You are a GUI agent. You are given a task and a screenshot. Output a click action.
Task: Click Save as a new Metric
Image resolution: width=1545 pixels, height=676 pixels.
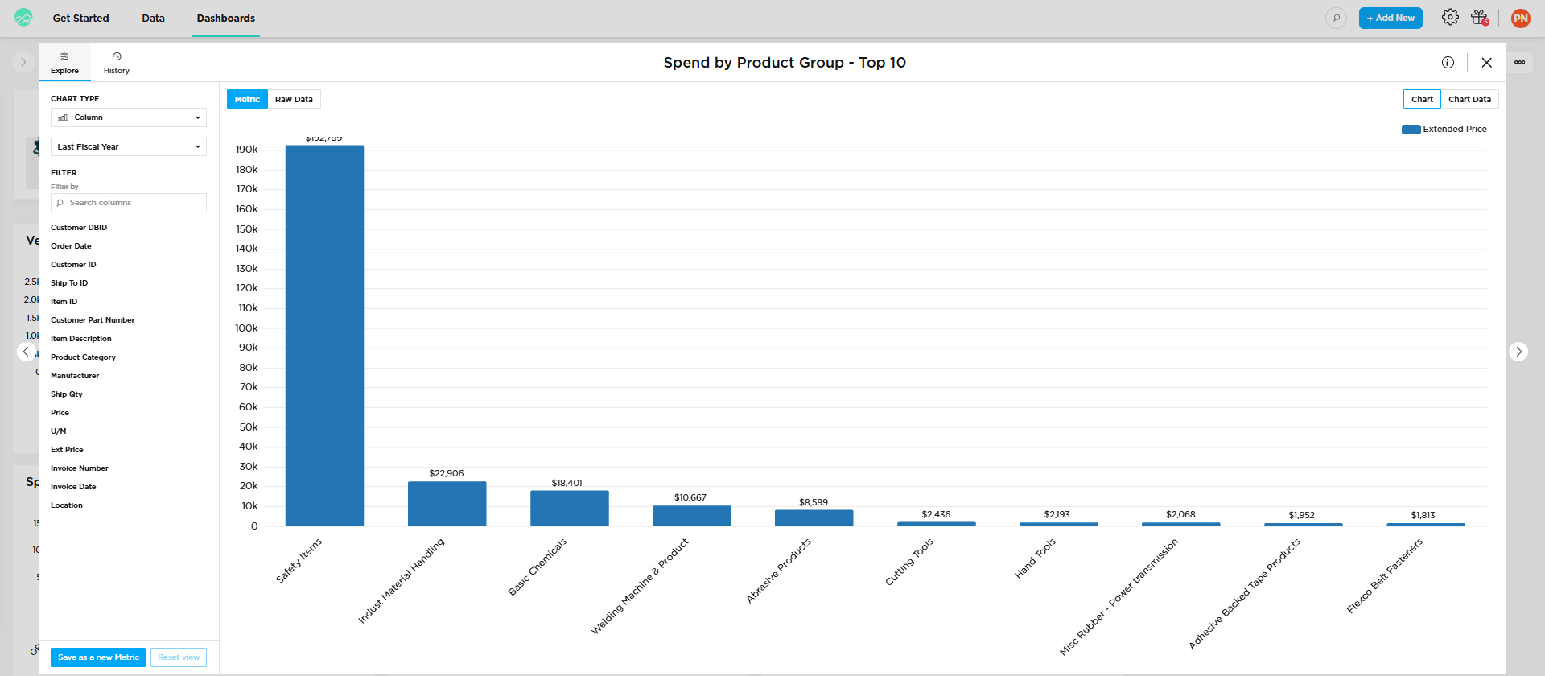(98, 657)
